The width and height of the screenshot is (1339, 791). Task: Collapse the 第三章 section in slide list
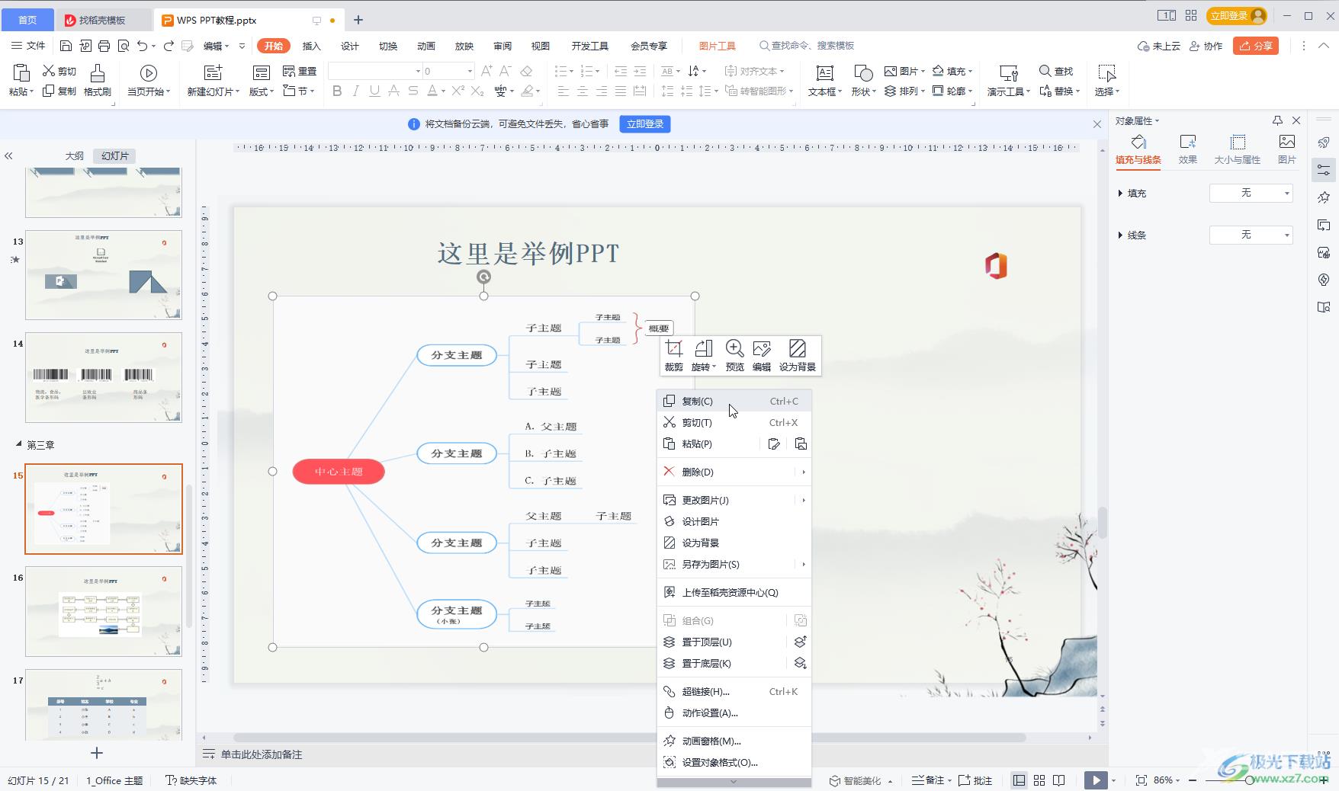point(19,444)
